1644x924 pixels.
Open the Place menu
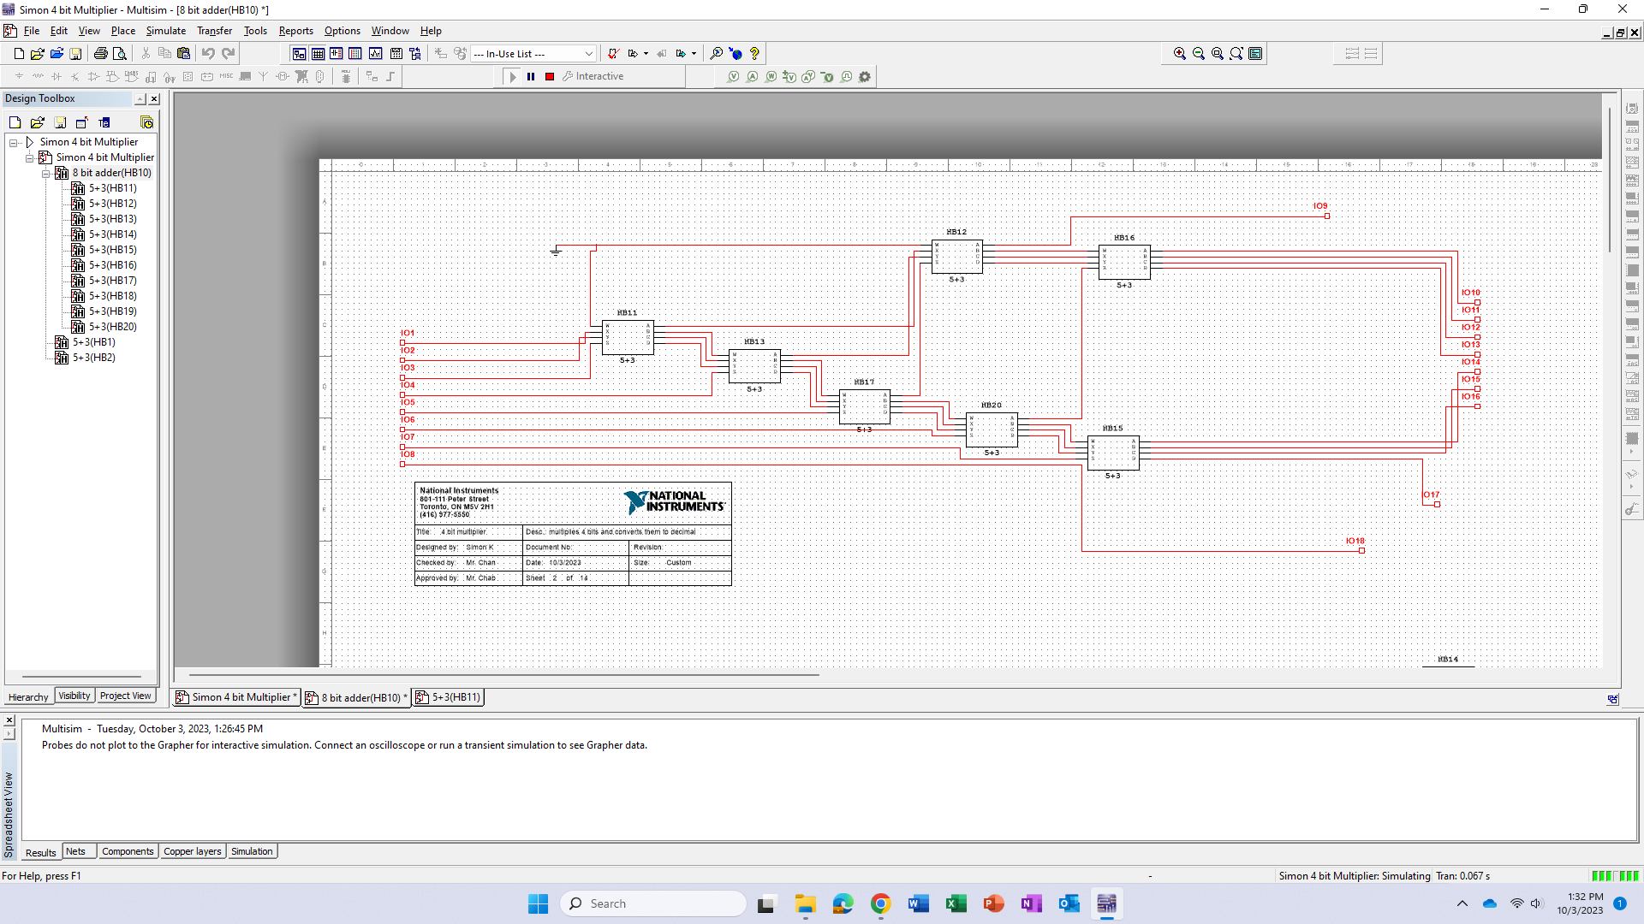point(122,31)
